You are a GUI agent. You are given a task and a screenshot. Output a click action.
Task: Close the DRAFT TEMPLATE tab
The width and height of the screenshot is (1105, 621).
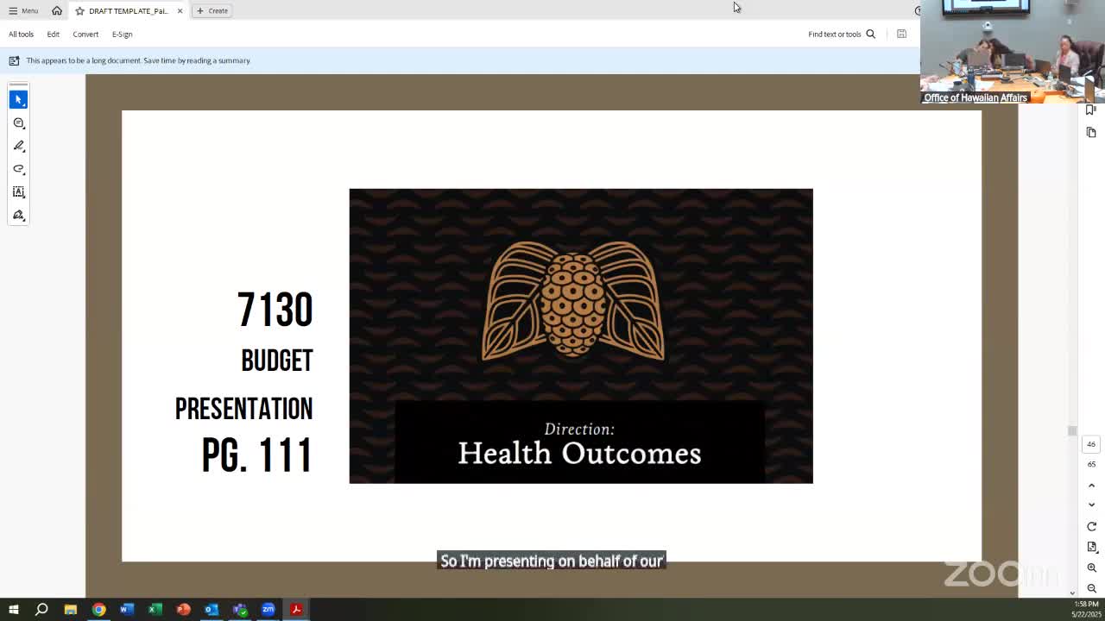[x=180, y=10]
